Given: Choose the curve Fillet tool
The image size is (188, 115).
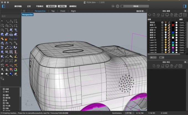Looking at the screenshot, I should (7, 30).
